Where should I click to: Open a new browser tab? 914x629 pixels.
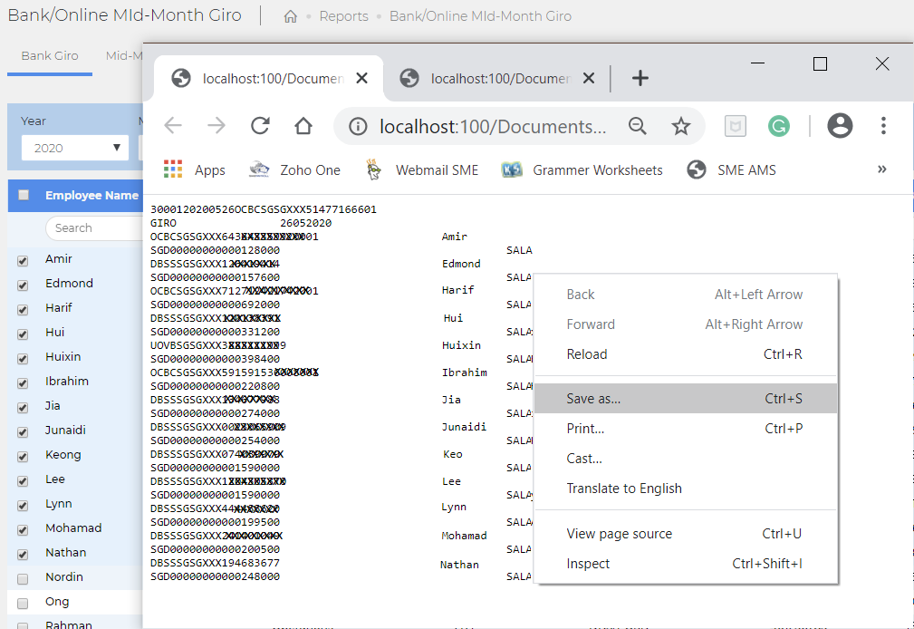coord(640,78)
